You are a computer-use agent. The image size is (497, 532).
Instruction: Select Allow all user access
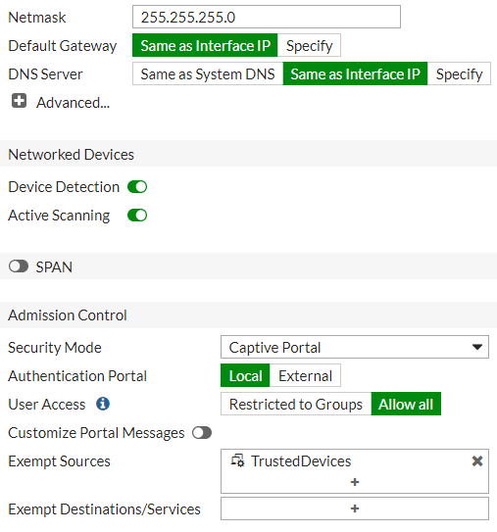point(406,404)
